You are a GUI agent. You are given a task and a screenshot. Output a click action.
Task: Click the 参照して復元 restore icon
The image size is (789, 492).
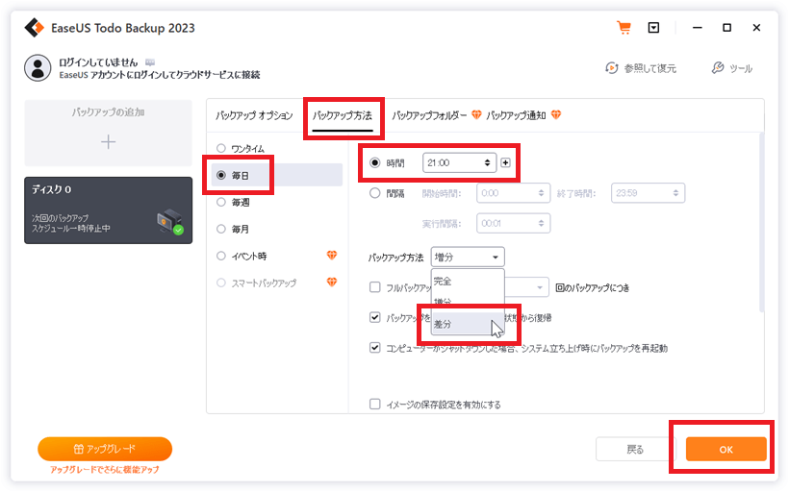click(612, 68)
